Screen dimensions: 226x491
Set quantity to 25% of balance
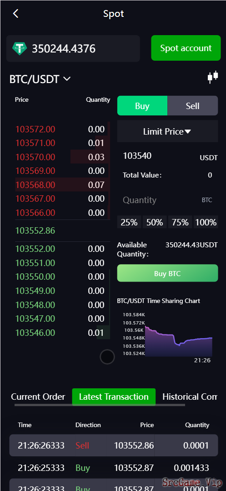129,222
